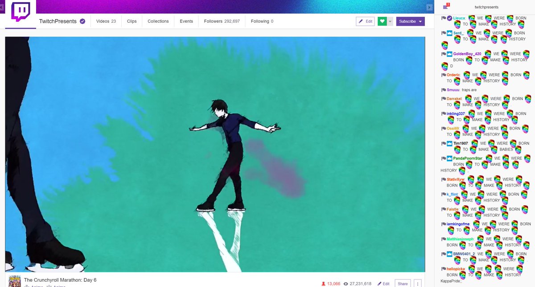The image size is (535, 287).
Task: Click the Share button
Action: pyautogui.click(x=403, y=283)
